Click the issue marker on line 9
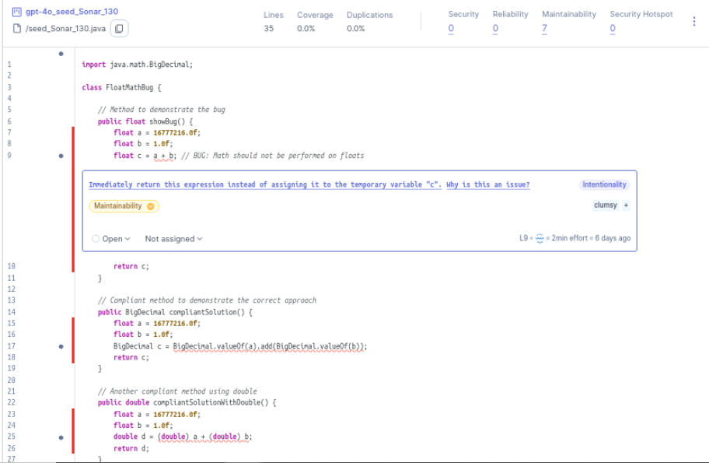Image resolution: width=709 pixels, height=463 pixels. (61, 156)
